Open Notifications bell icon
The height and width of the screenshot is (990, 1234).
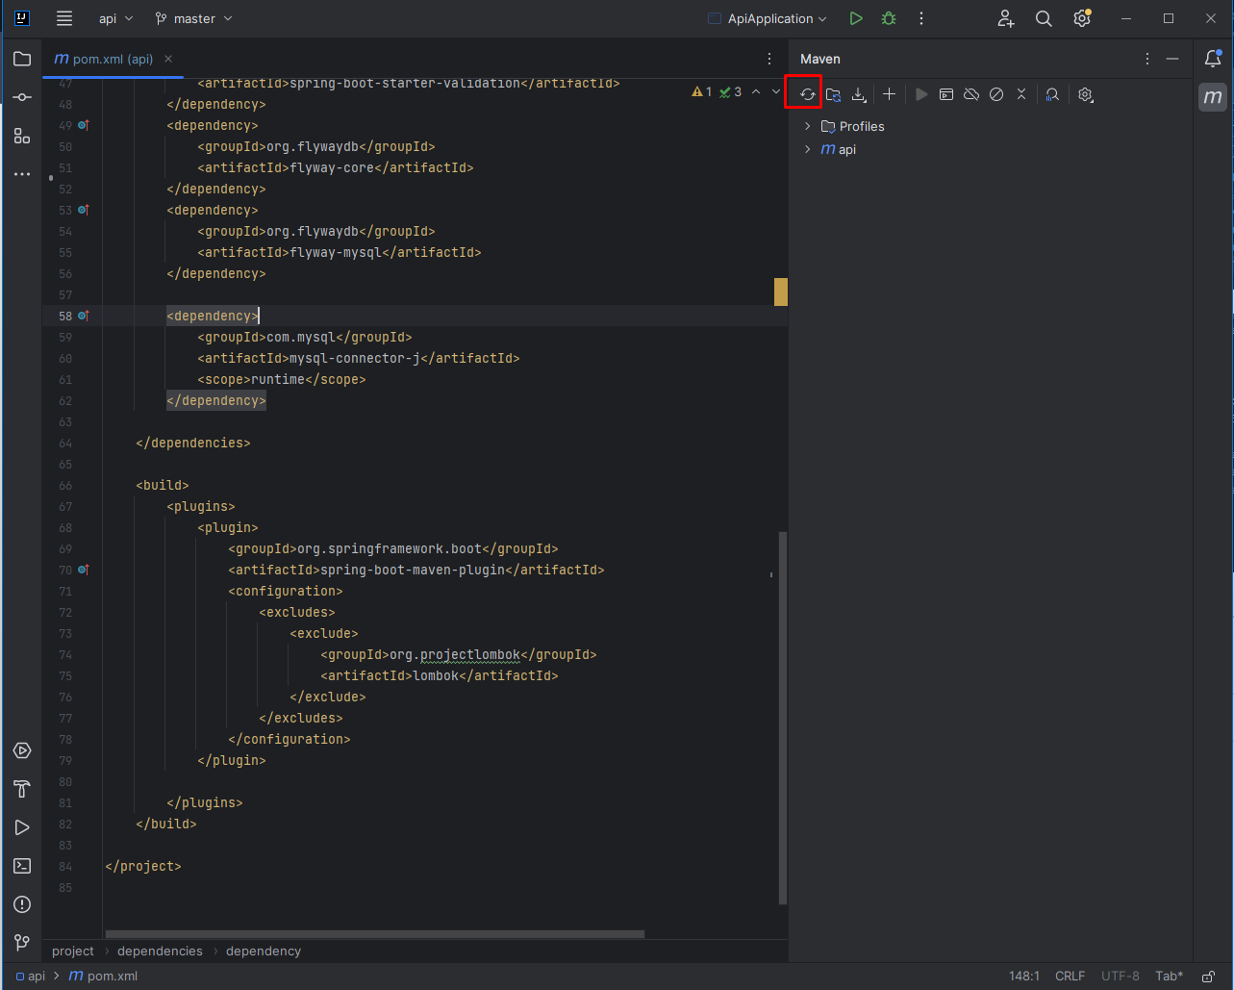(1213, 59)
